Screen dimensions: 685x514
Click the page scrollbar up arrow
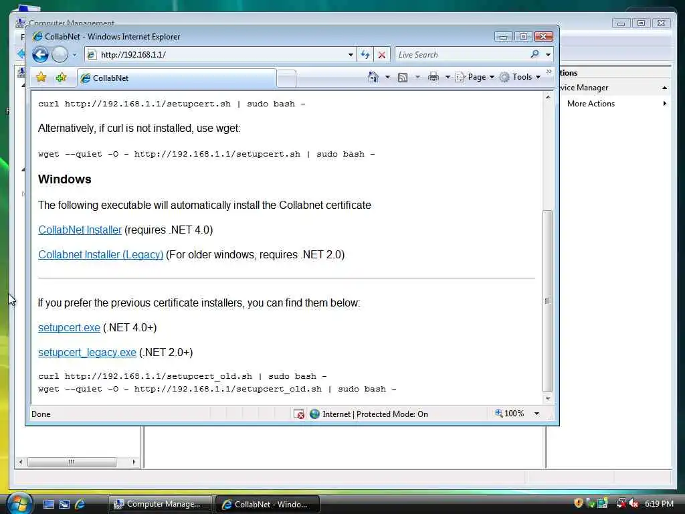[x=548, y=98]
